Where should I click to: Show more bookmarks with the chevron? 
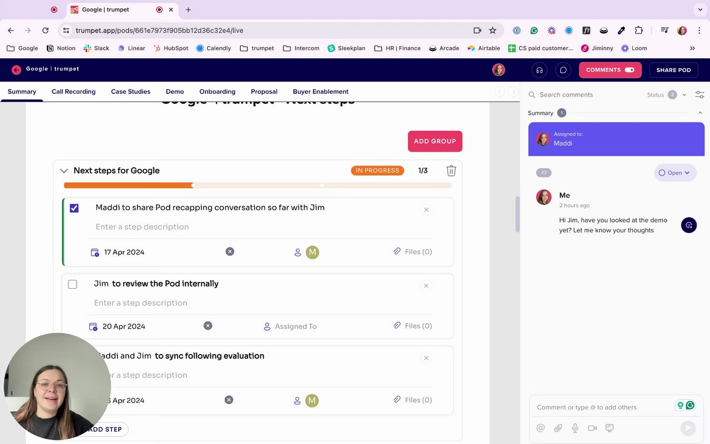tap(692, 48)
